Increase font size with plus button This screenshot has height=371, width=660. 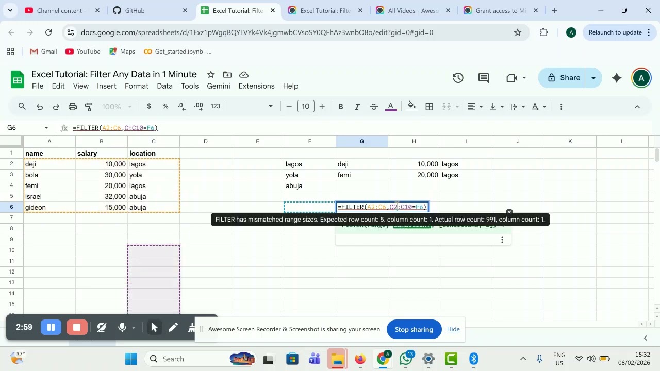click(322, 107)
